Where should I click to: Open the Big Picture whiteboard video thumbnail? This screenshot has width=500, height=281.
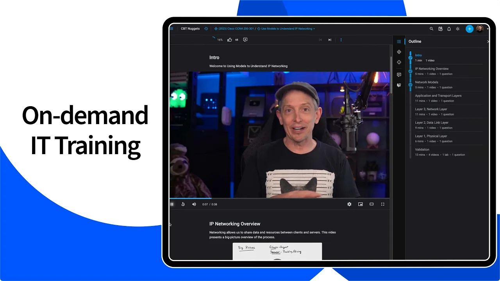click(x=277, y=251)
